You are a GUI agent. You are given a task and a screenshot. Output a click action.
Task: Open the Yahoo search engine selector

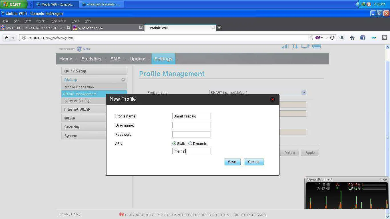[319, 38]
